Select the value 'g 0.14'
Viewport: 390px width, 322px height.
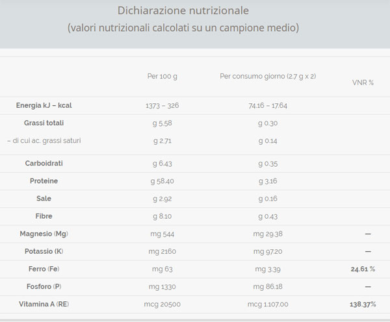[268, 141]
